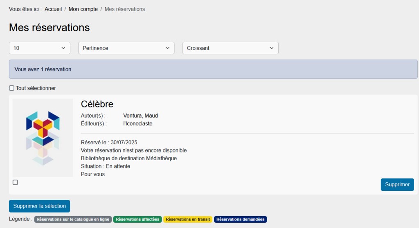Click the grey Réservations sur le catalogue badge

coord(72,219)
